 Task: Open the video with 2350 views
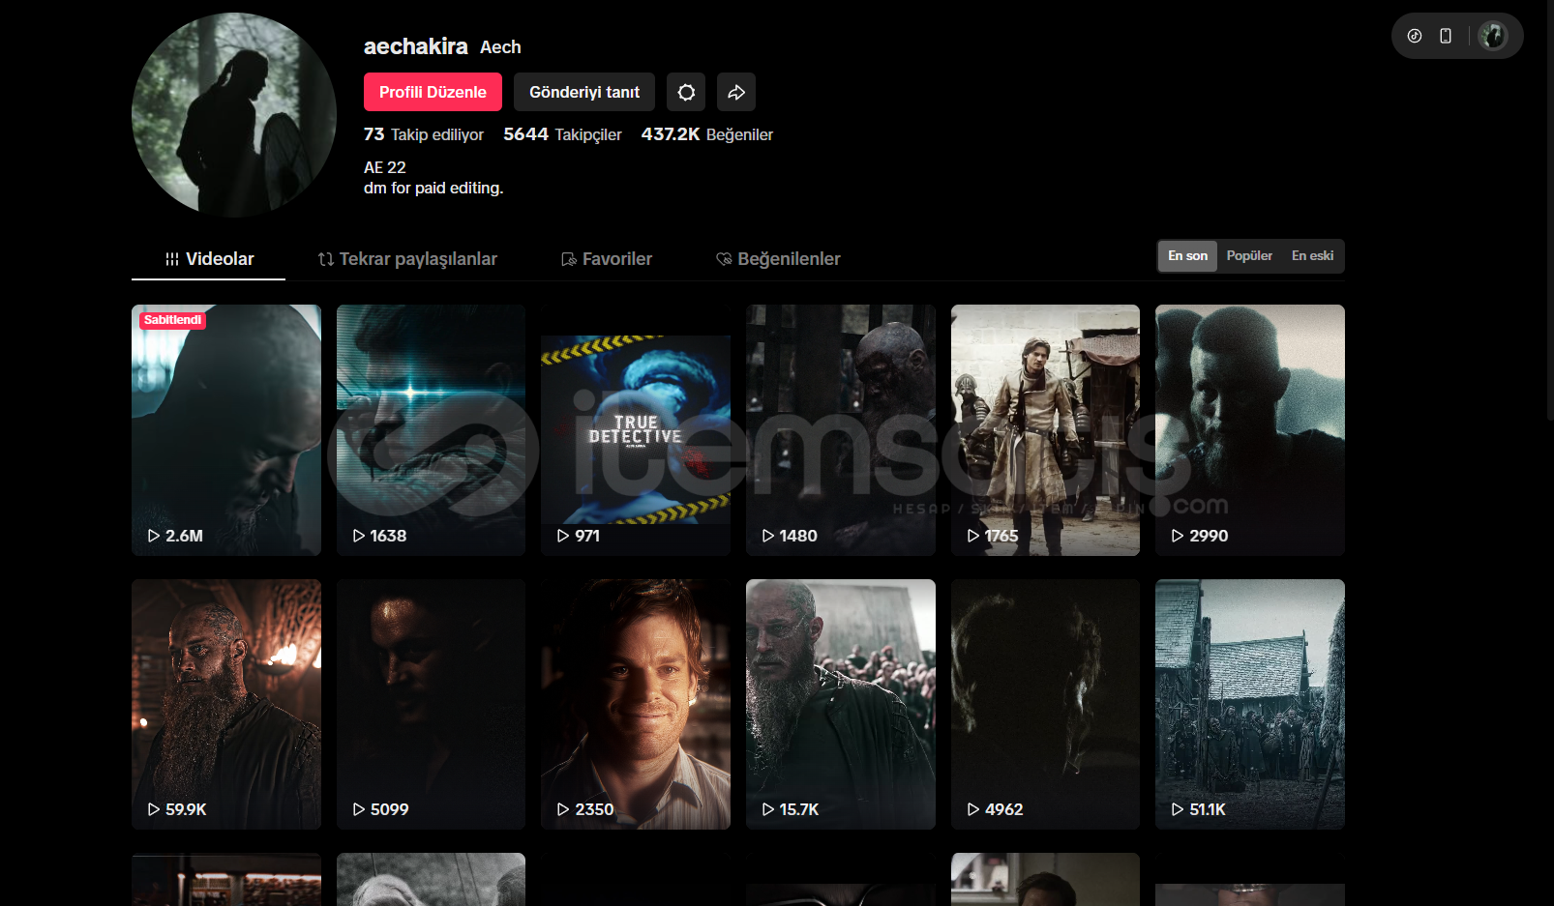[636, 704]
